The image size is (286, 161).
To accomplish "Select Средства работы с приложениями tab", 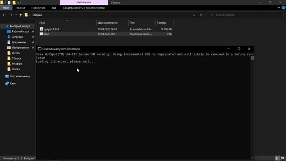I will 84,8.
